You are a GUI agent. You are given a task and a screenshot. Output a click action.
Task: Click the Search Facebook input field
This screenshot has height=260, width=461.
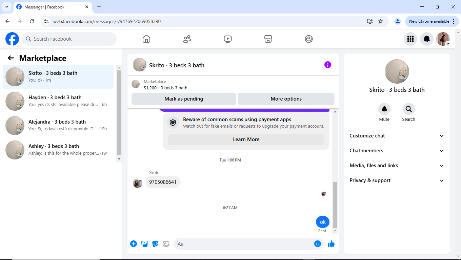[69, 39]
